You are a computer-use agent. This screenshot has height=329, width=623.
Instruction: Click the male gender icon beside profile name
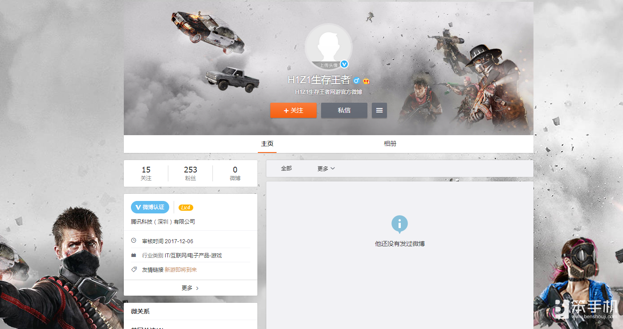pos(356,80)
